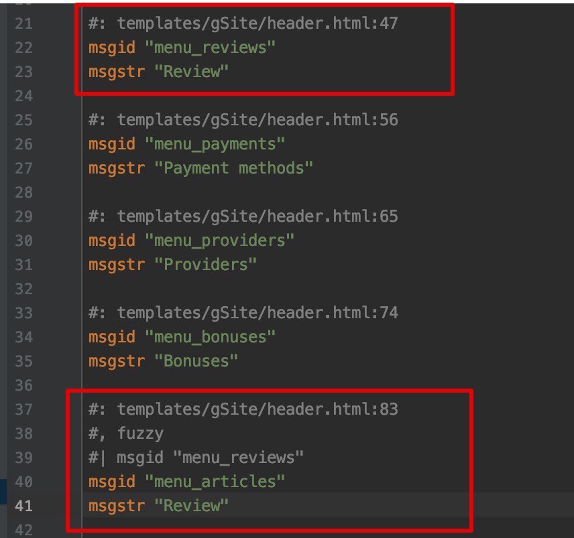Click msgstr "Review" on line 23

click(x=158, y=72)
